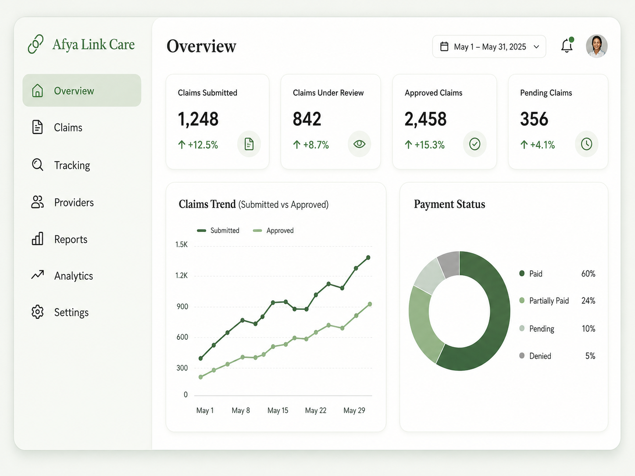Click the May 29 axis label

click(354, 410)
